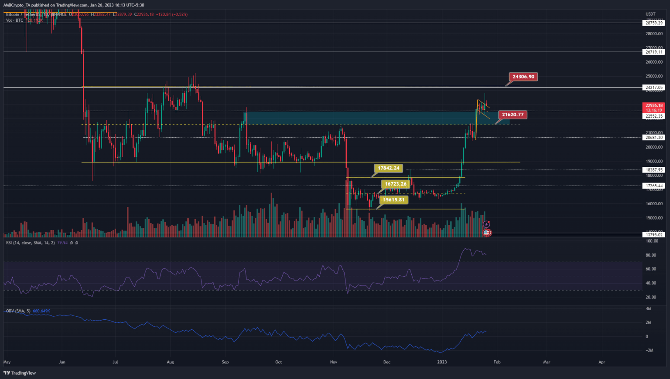Select the yellow 16723.26 price label
Image resolution: width=670 pixels, height=379 pixels.
(395, 184)
